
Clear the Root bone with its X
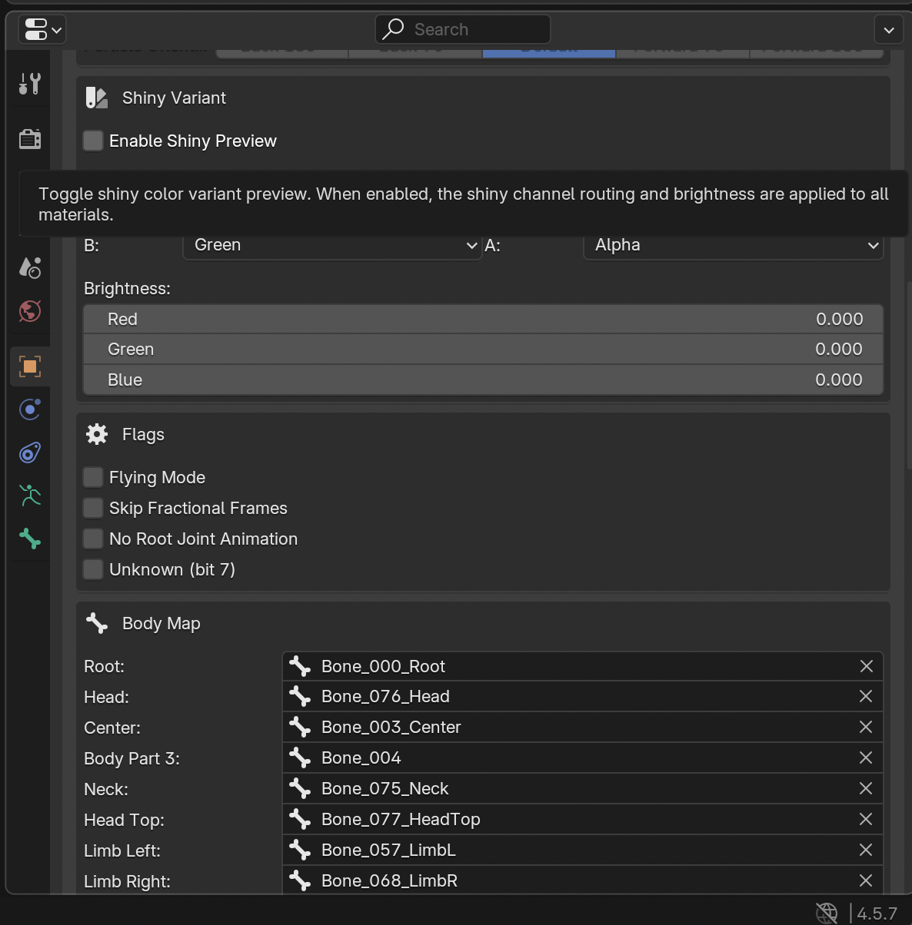(x=866, y=666)
